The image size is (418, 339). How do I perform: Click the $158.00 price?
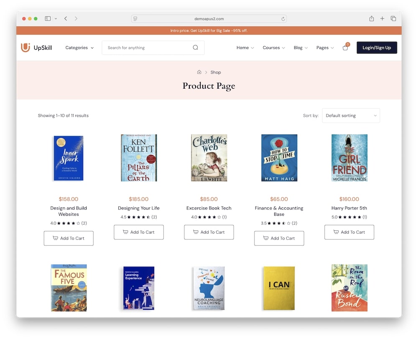69,199
